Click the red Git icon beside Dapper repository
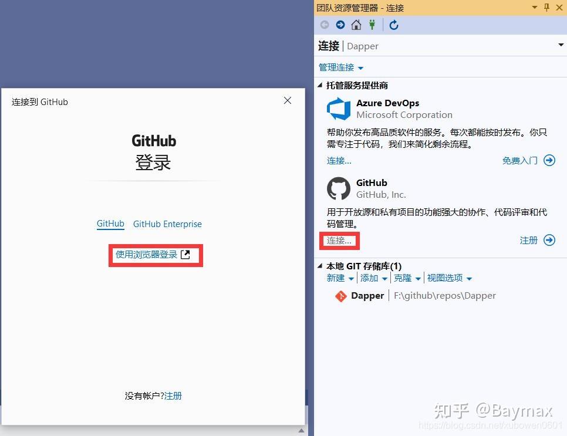The image size is (567, 436). [x=341, y=296]
